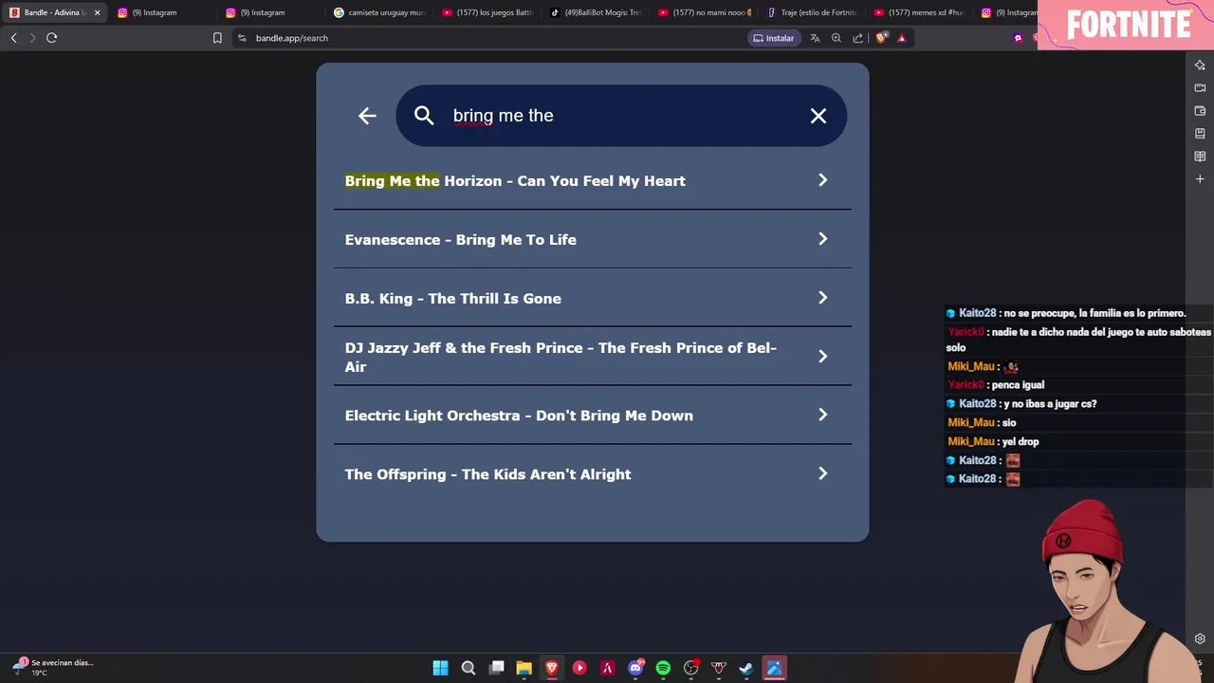
Task: Open Brave Shields lion icon
Action: pyautogui.click(x=881, y=38)
